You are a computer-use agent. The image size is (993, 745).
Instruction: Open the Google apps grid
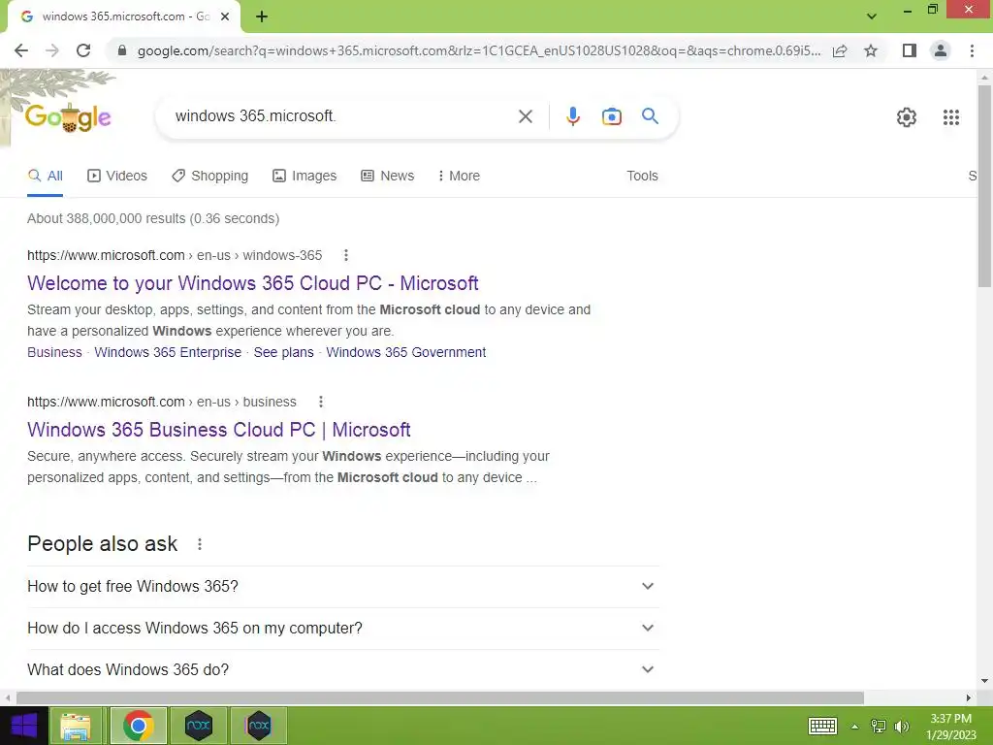coord(950,117)
